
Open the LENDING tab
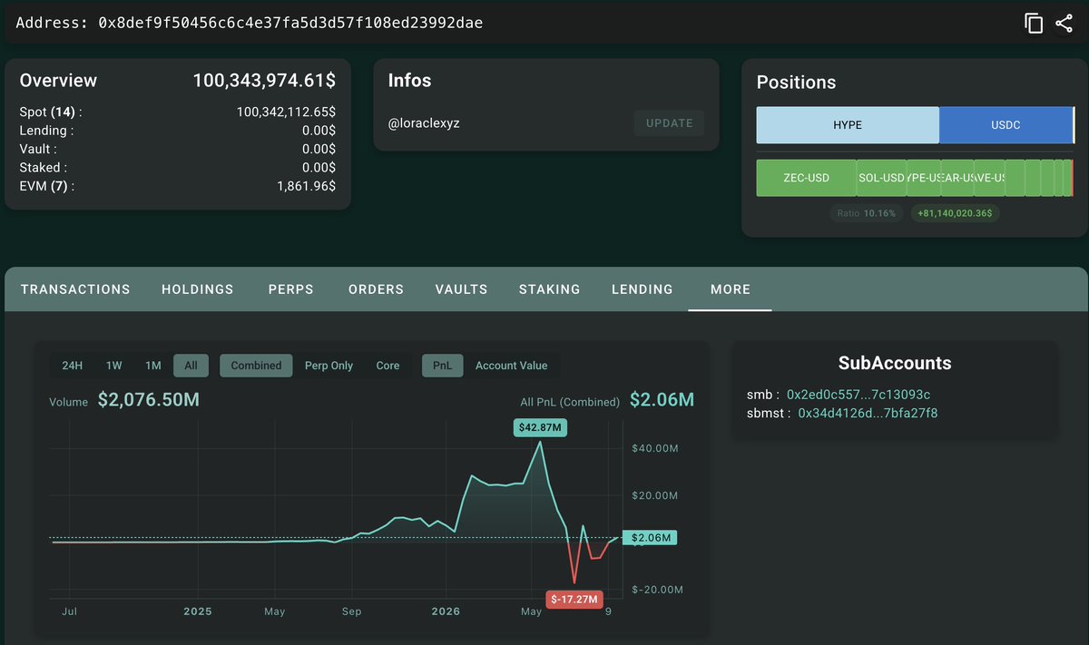[643, 289]
